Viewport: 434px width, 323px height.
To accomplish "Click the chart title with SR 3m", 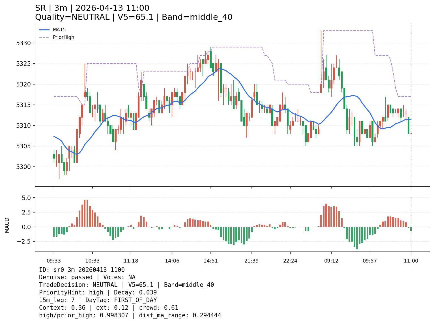I will coord(92,8).
